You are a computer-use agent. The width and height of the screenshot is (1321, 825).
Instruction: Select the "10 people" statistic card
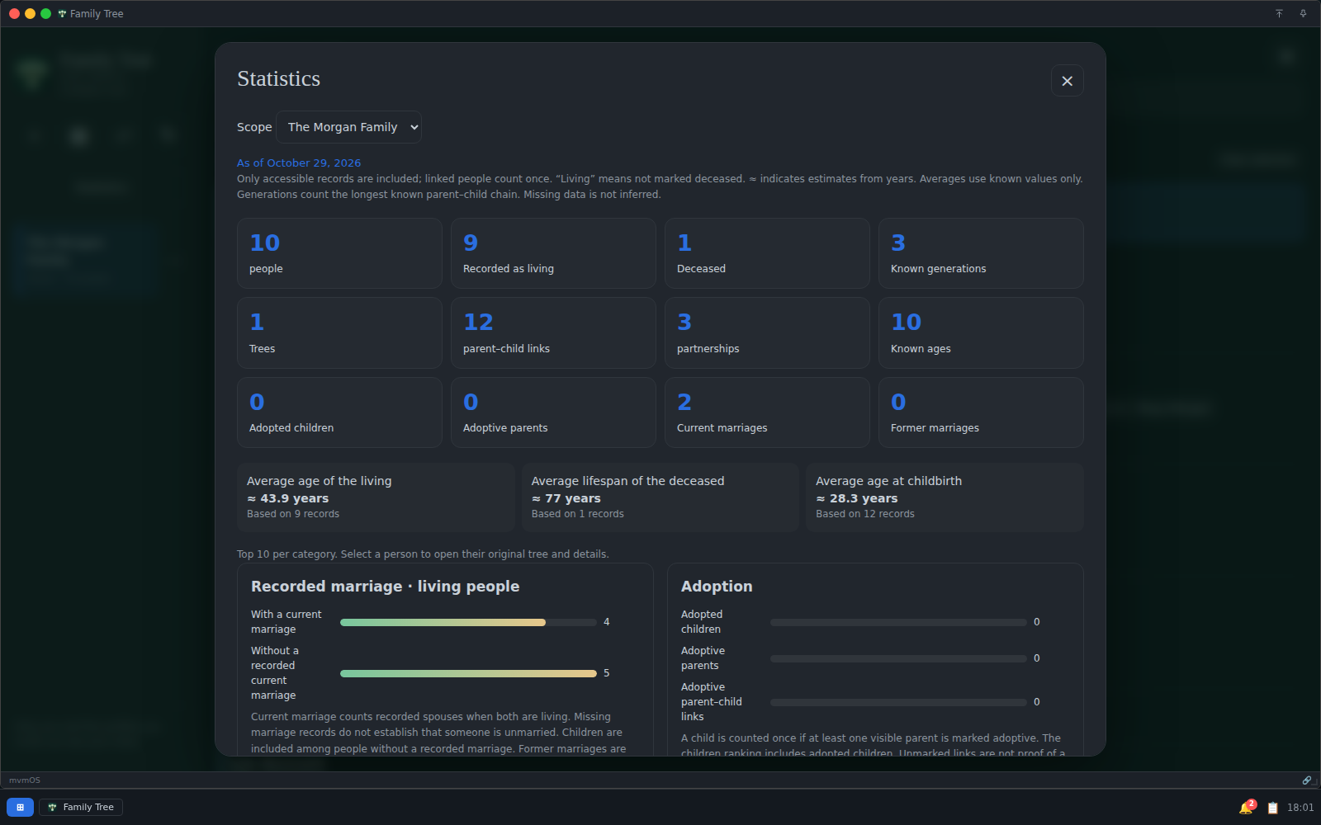(x=339, y=253)
